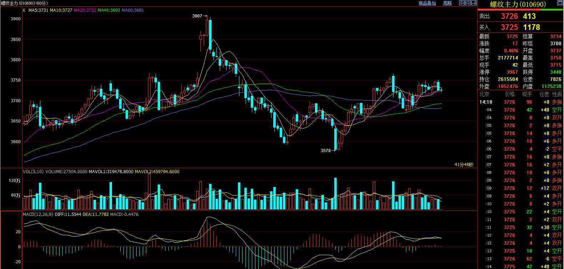Click the 螺纹主力 <60分> chart title
This screenshot has width=564, height=269.
(24, 3)
